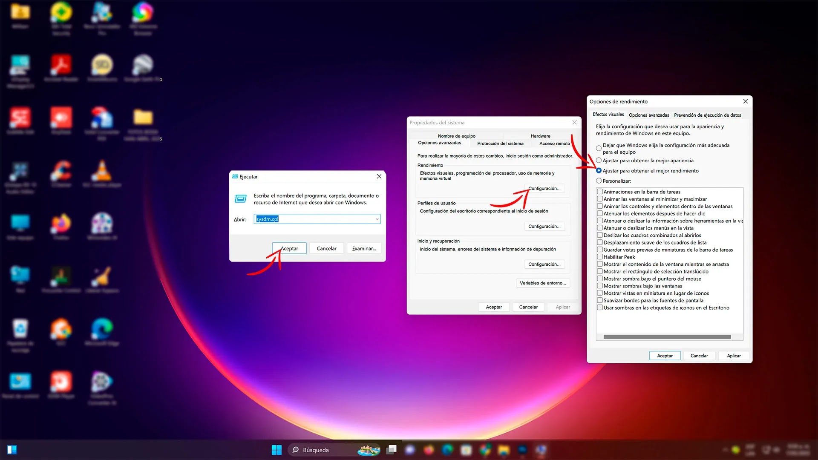The image size is (818, 460).
Task: Expand the Abrir combo box dropdown
Action: tap(377, 219)
